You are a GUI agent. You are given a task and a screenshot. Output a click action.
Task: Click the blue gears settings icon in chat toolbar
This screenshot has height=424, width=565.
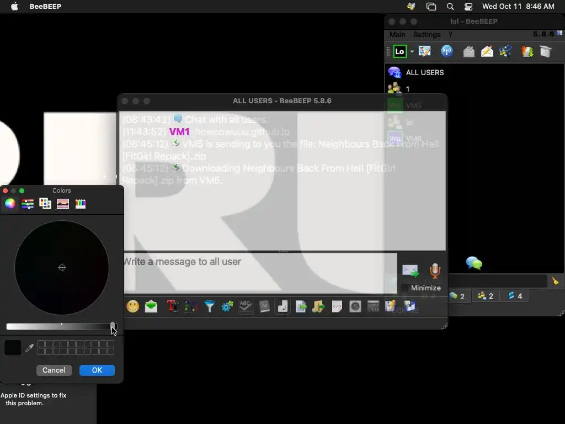coord(227,306)
